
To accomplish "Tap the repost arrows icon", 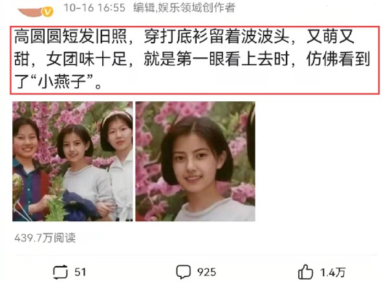I will pyautogui.click(x=60, y=272).
